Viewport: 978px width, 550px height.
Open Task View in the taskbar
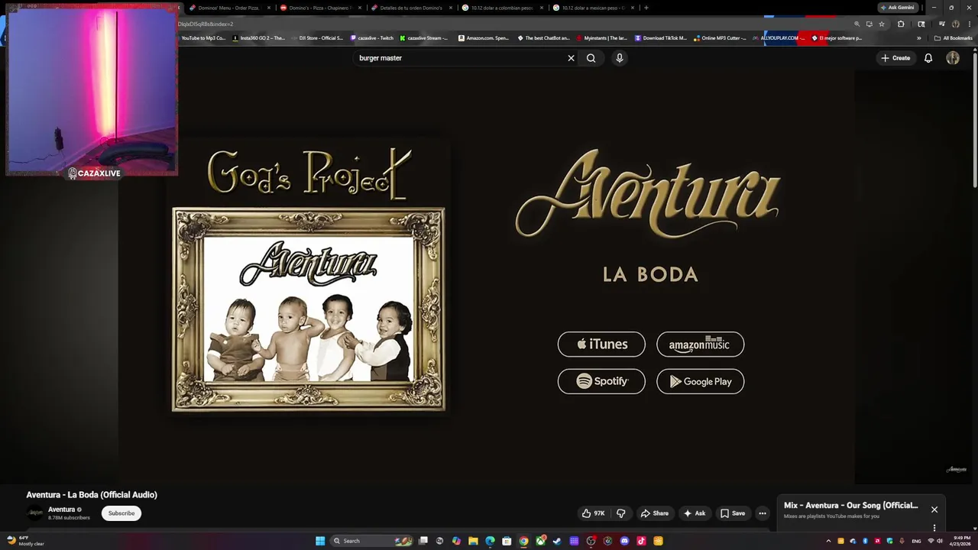(423, 541)
